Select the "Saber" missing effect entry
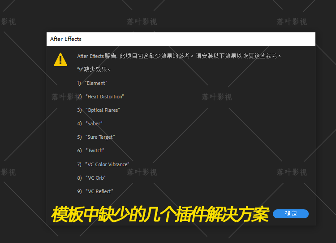Viewport: 336px width, 243px height. point(90,124)
